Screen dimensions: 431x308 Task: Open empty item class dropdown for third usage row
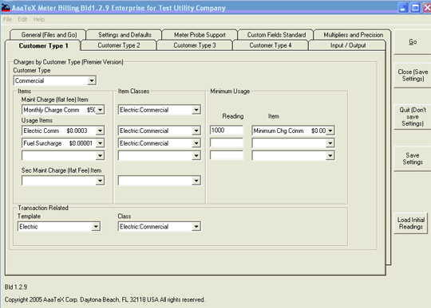coord(196,156)
